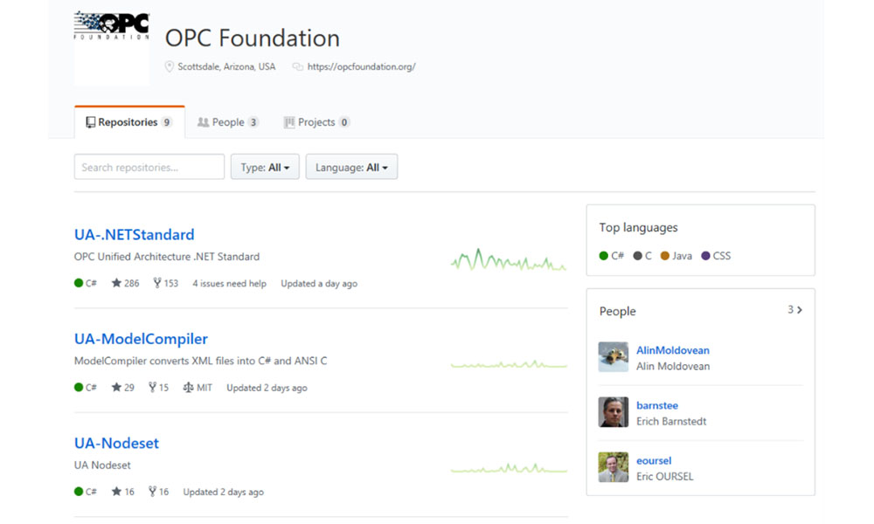Open the UA-.NETStandard repository
Image resolution: width=874 pixels, height=524 pixels.
click(x=135, y=234)
